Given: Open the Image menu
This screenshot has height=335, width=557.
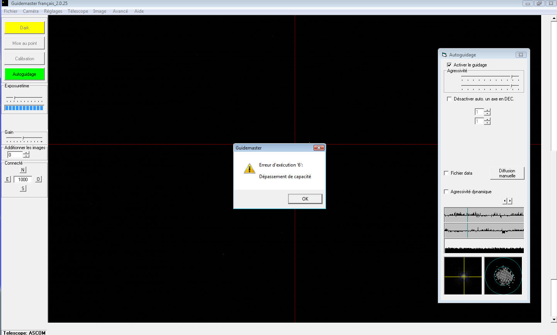Looking at the screenshot, I should click(x=100, y=11).
